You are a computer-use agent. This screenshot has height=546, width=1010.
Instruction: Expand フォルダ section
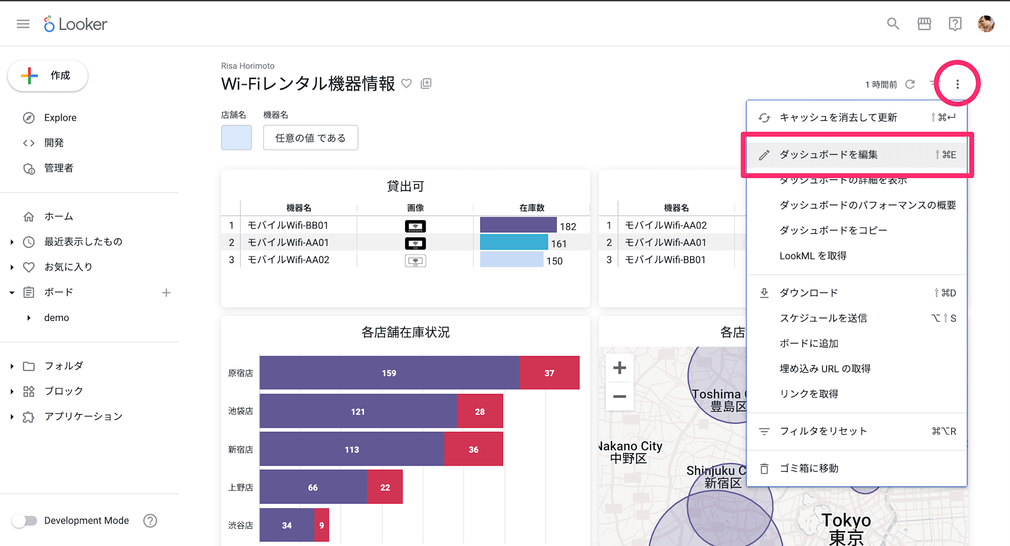pos(12,366)
